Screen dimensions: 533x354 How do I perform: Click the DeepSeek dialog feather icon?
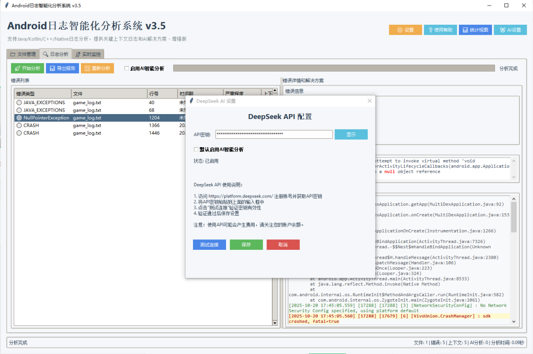click(x=191, y=101)
